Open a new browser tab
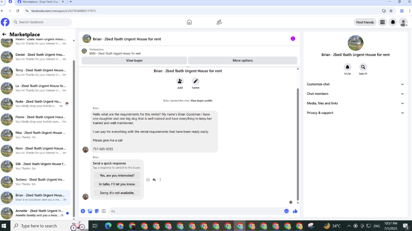The height and width of the screenshot is (231, 412). [70, 2]
